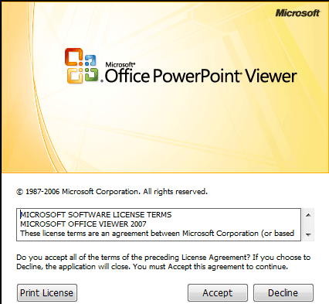Print the license with Print License
This screenshot has width=329, height=304.
[47, 293]
